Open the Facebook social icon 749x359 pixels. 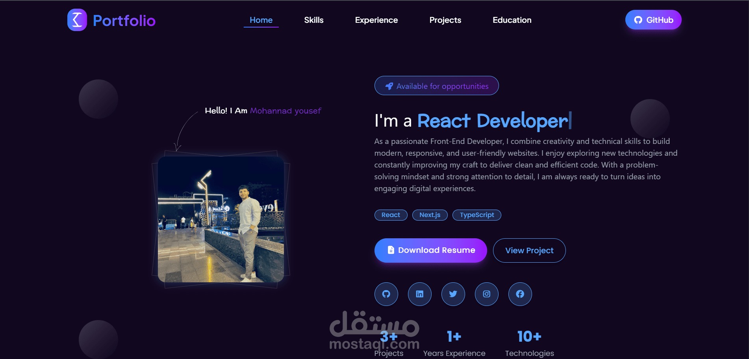pos(520,294)
